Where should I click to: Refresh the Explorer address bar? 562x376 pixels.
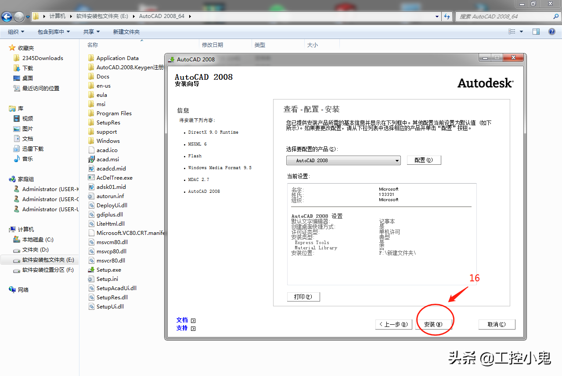[447, 16]
